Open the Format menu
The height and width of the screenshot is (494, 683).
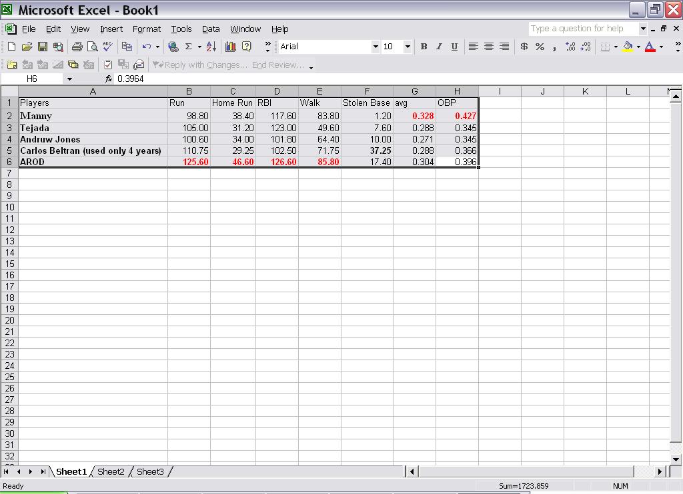click(x=146, y=29)
